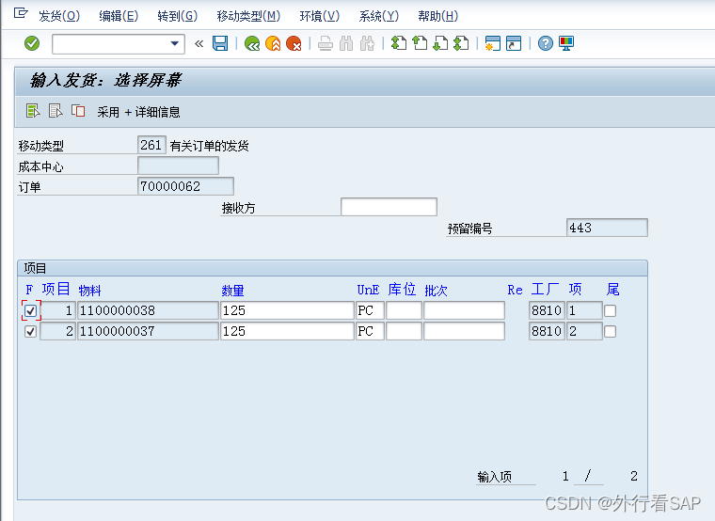Open the 帮助(H) menu
Viewport: 715px width, 521px height.
(x=438, y=16)
